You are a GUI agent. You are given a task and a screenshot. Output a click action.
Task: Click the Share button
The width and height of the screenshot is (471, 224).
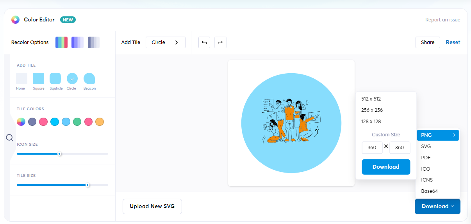(428, 42)
